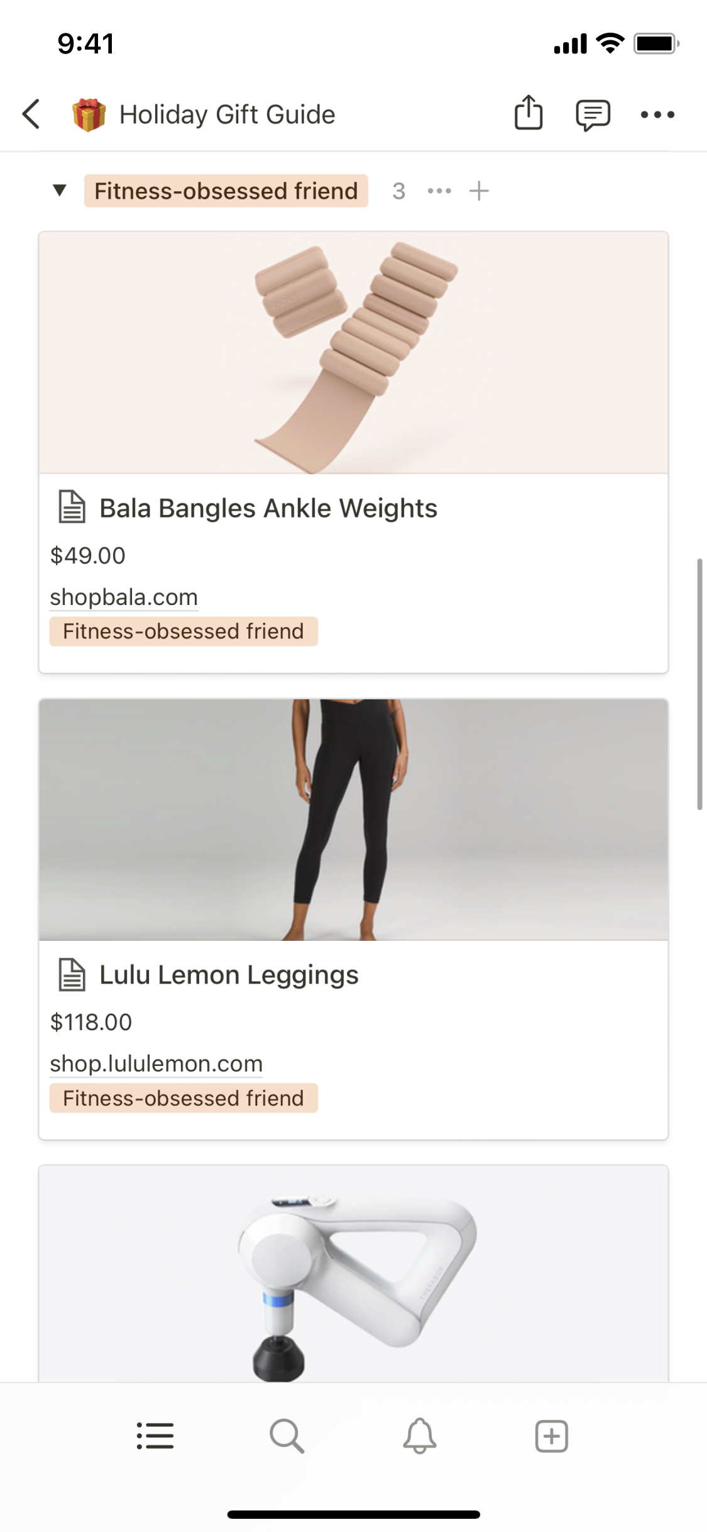Add new item to Fitness-obsessed friend group

[x=479, y=191]
